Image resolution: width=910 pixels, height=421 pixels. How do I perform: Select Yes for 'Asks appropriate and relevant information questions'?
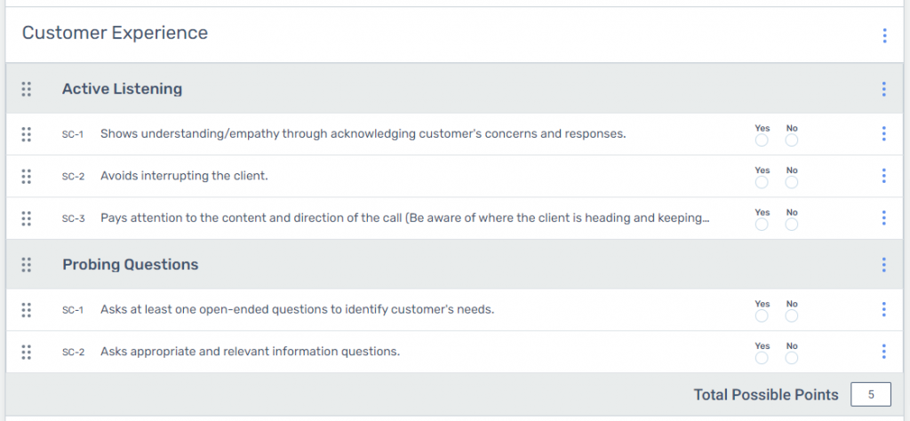[x=762, y=358]
